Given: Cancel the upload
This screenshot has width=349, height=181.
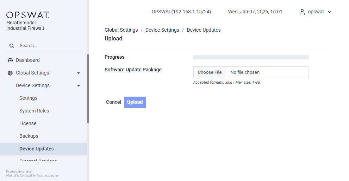Looking at the screenshot, I should pos(113,102).
